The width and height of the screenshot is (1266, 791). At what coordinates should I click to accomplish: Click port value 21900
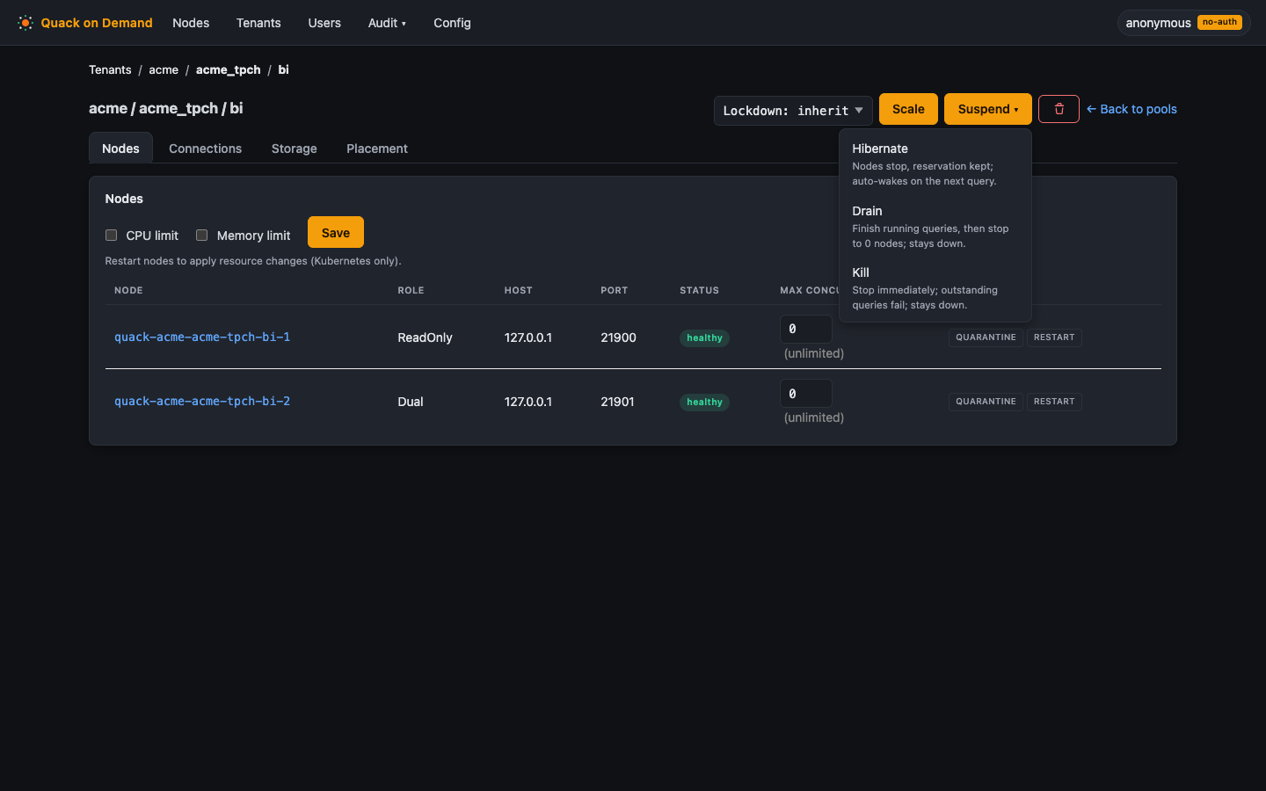[x=618, y=337]
